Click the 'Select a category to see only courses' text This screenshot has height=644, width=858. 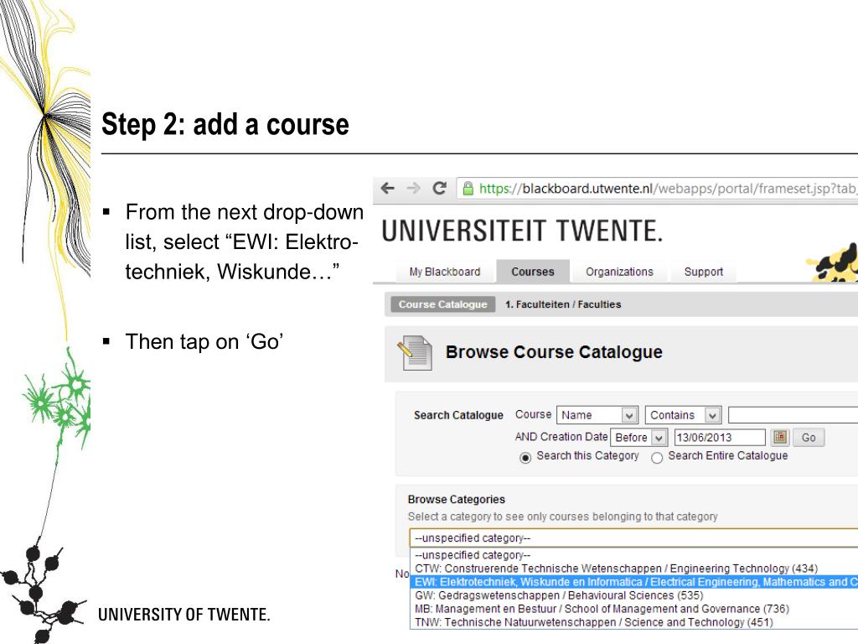[x=562, y=517]
